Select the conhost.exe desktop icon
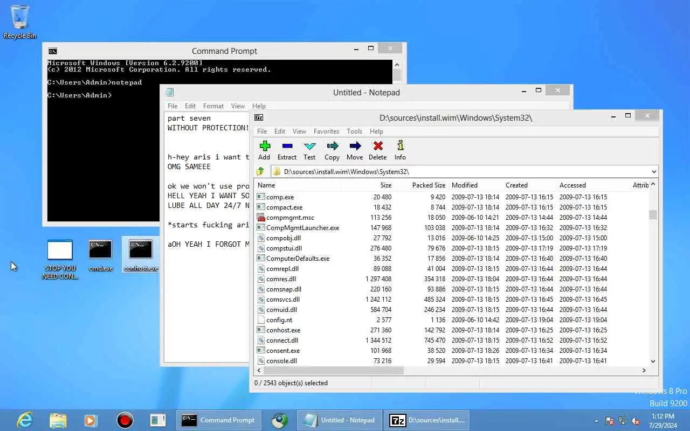This screenshot has height=431, width=690. pyautogui.click(x=141, y=255)
